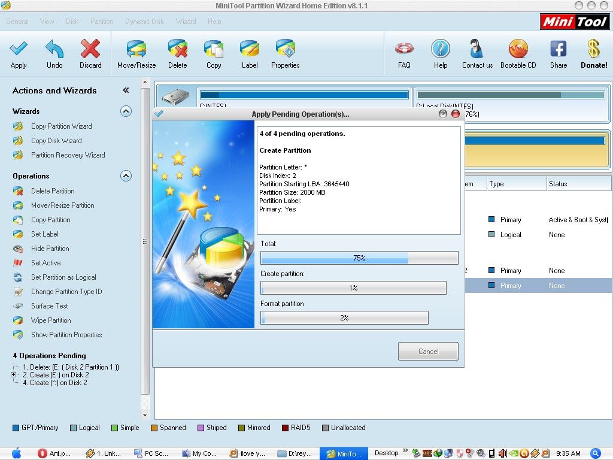
Task: Click the Status column header
Action: [558, 184]
